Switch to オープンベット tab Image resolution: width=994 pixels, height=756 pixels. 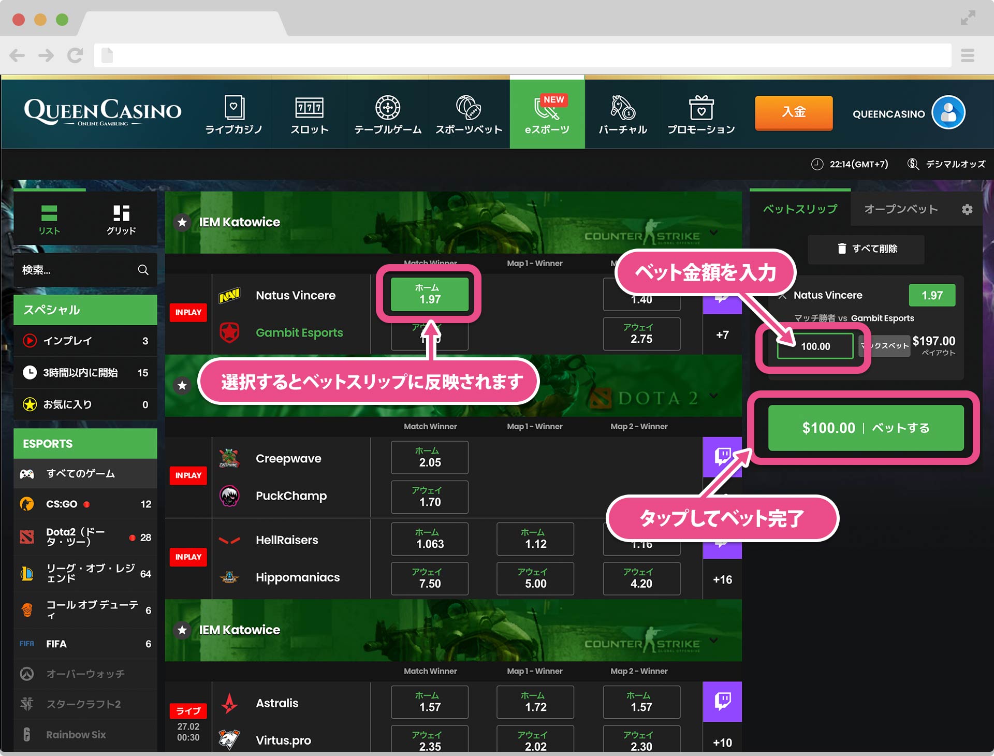[901, 209]
